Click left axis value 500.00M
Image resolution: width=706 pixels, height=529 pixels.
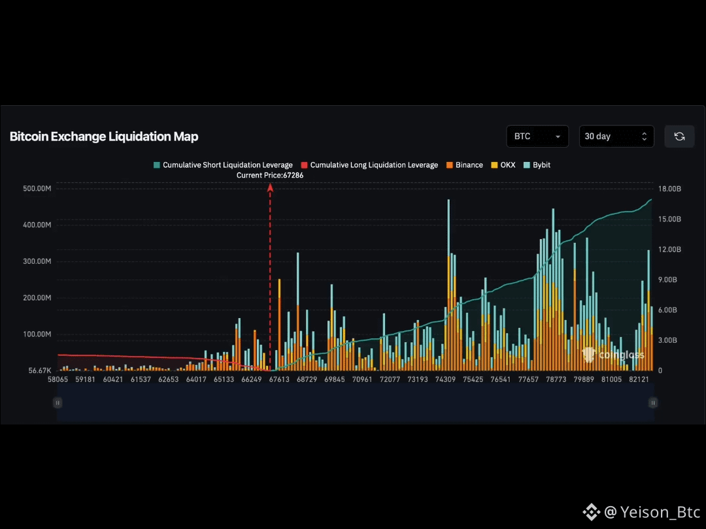[x=37, y=189]
